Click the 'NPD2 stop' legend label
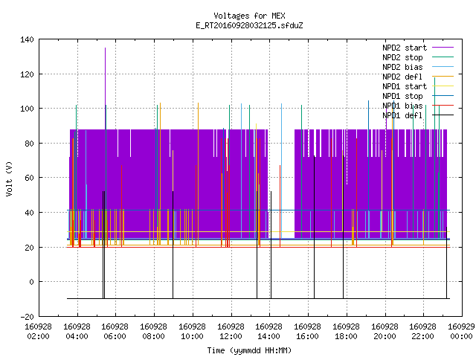The image size is (476, 357). point(402,57)
